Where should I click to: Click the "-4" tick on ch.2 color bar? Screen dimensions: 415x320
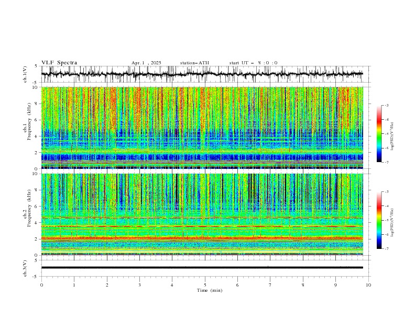tap(387, 206)
